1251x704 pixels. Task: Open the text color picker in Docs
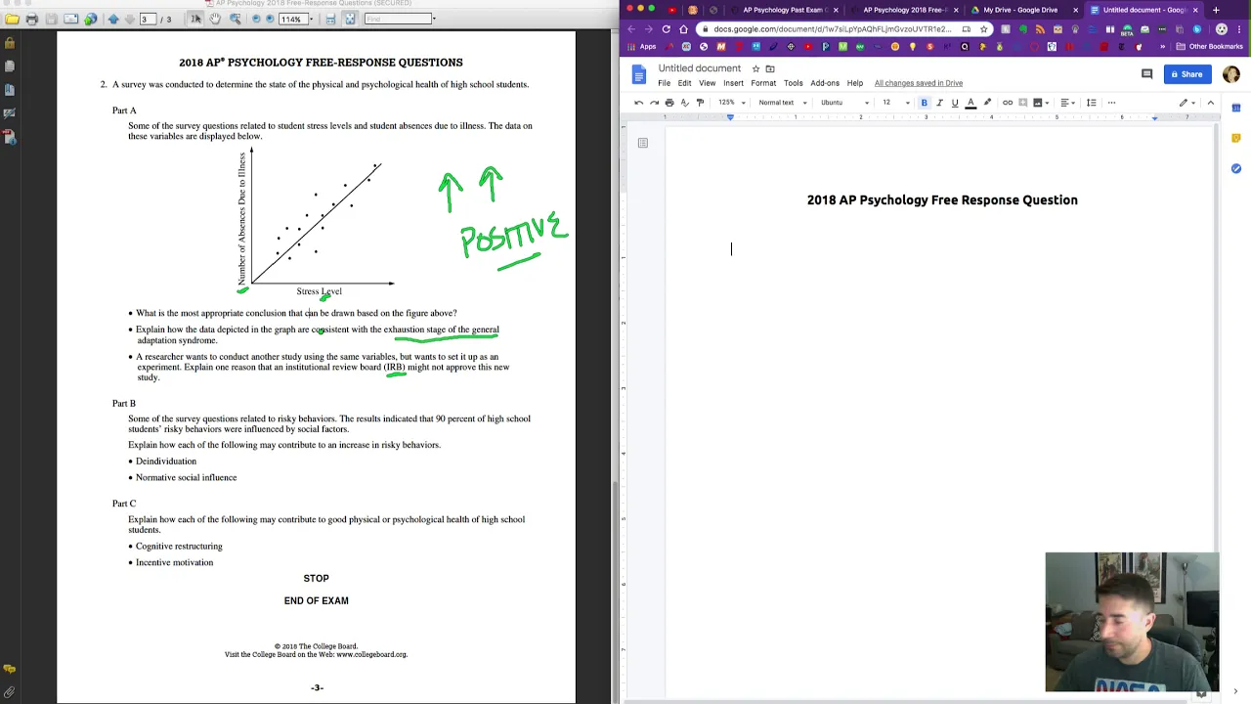coord(971,103)
